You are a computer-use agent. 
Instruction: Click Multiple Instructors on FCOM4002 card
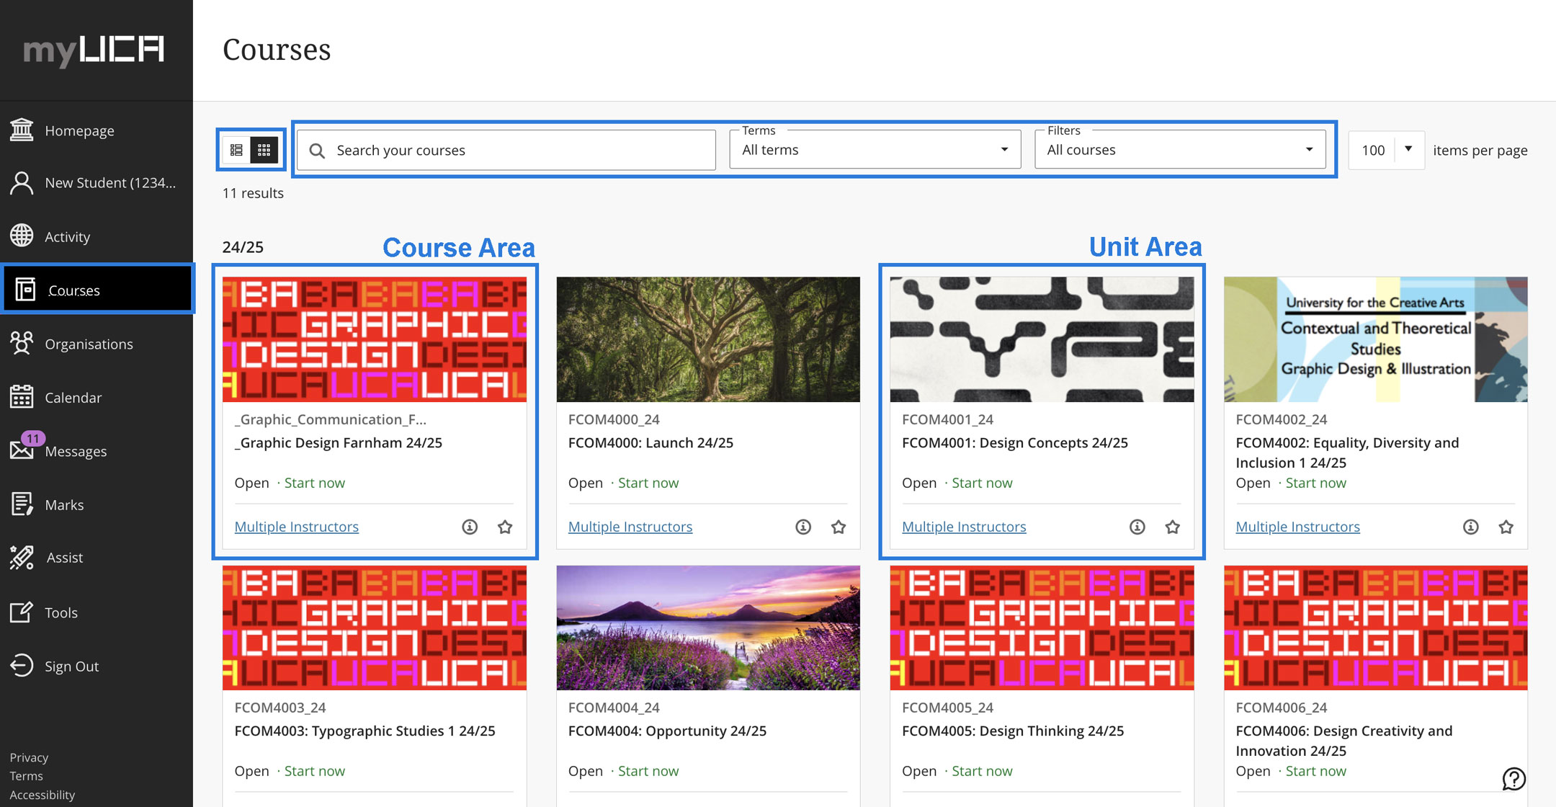[x=1298, y=527]
